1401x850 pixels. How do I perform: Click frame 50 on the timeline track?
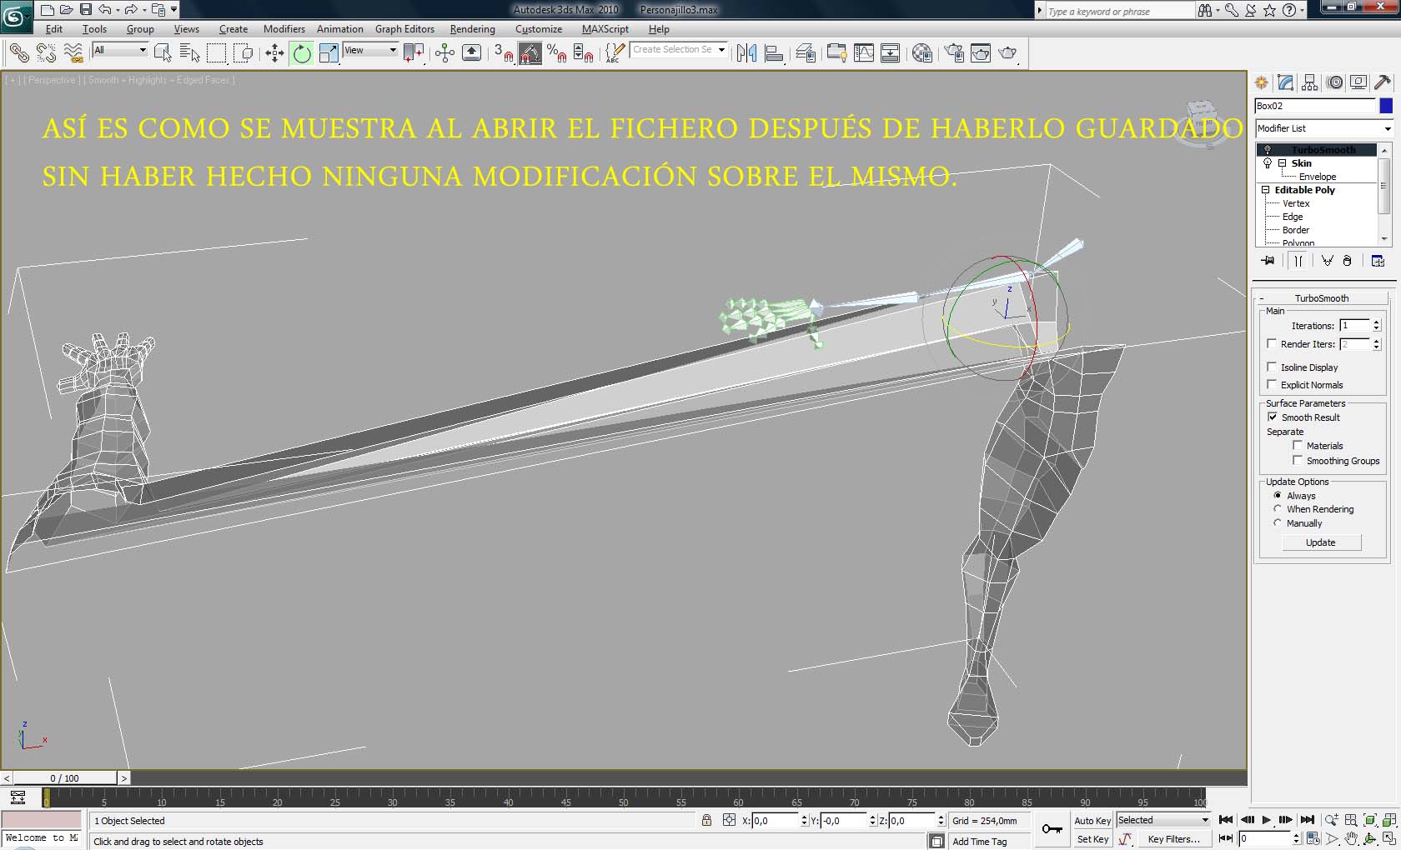623,798
